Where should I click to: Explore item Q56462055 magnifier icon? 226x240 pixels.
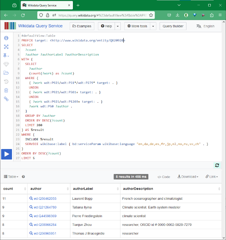click(x=31, y=198)
